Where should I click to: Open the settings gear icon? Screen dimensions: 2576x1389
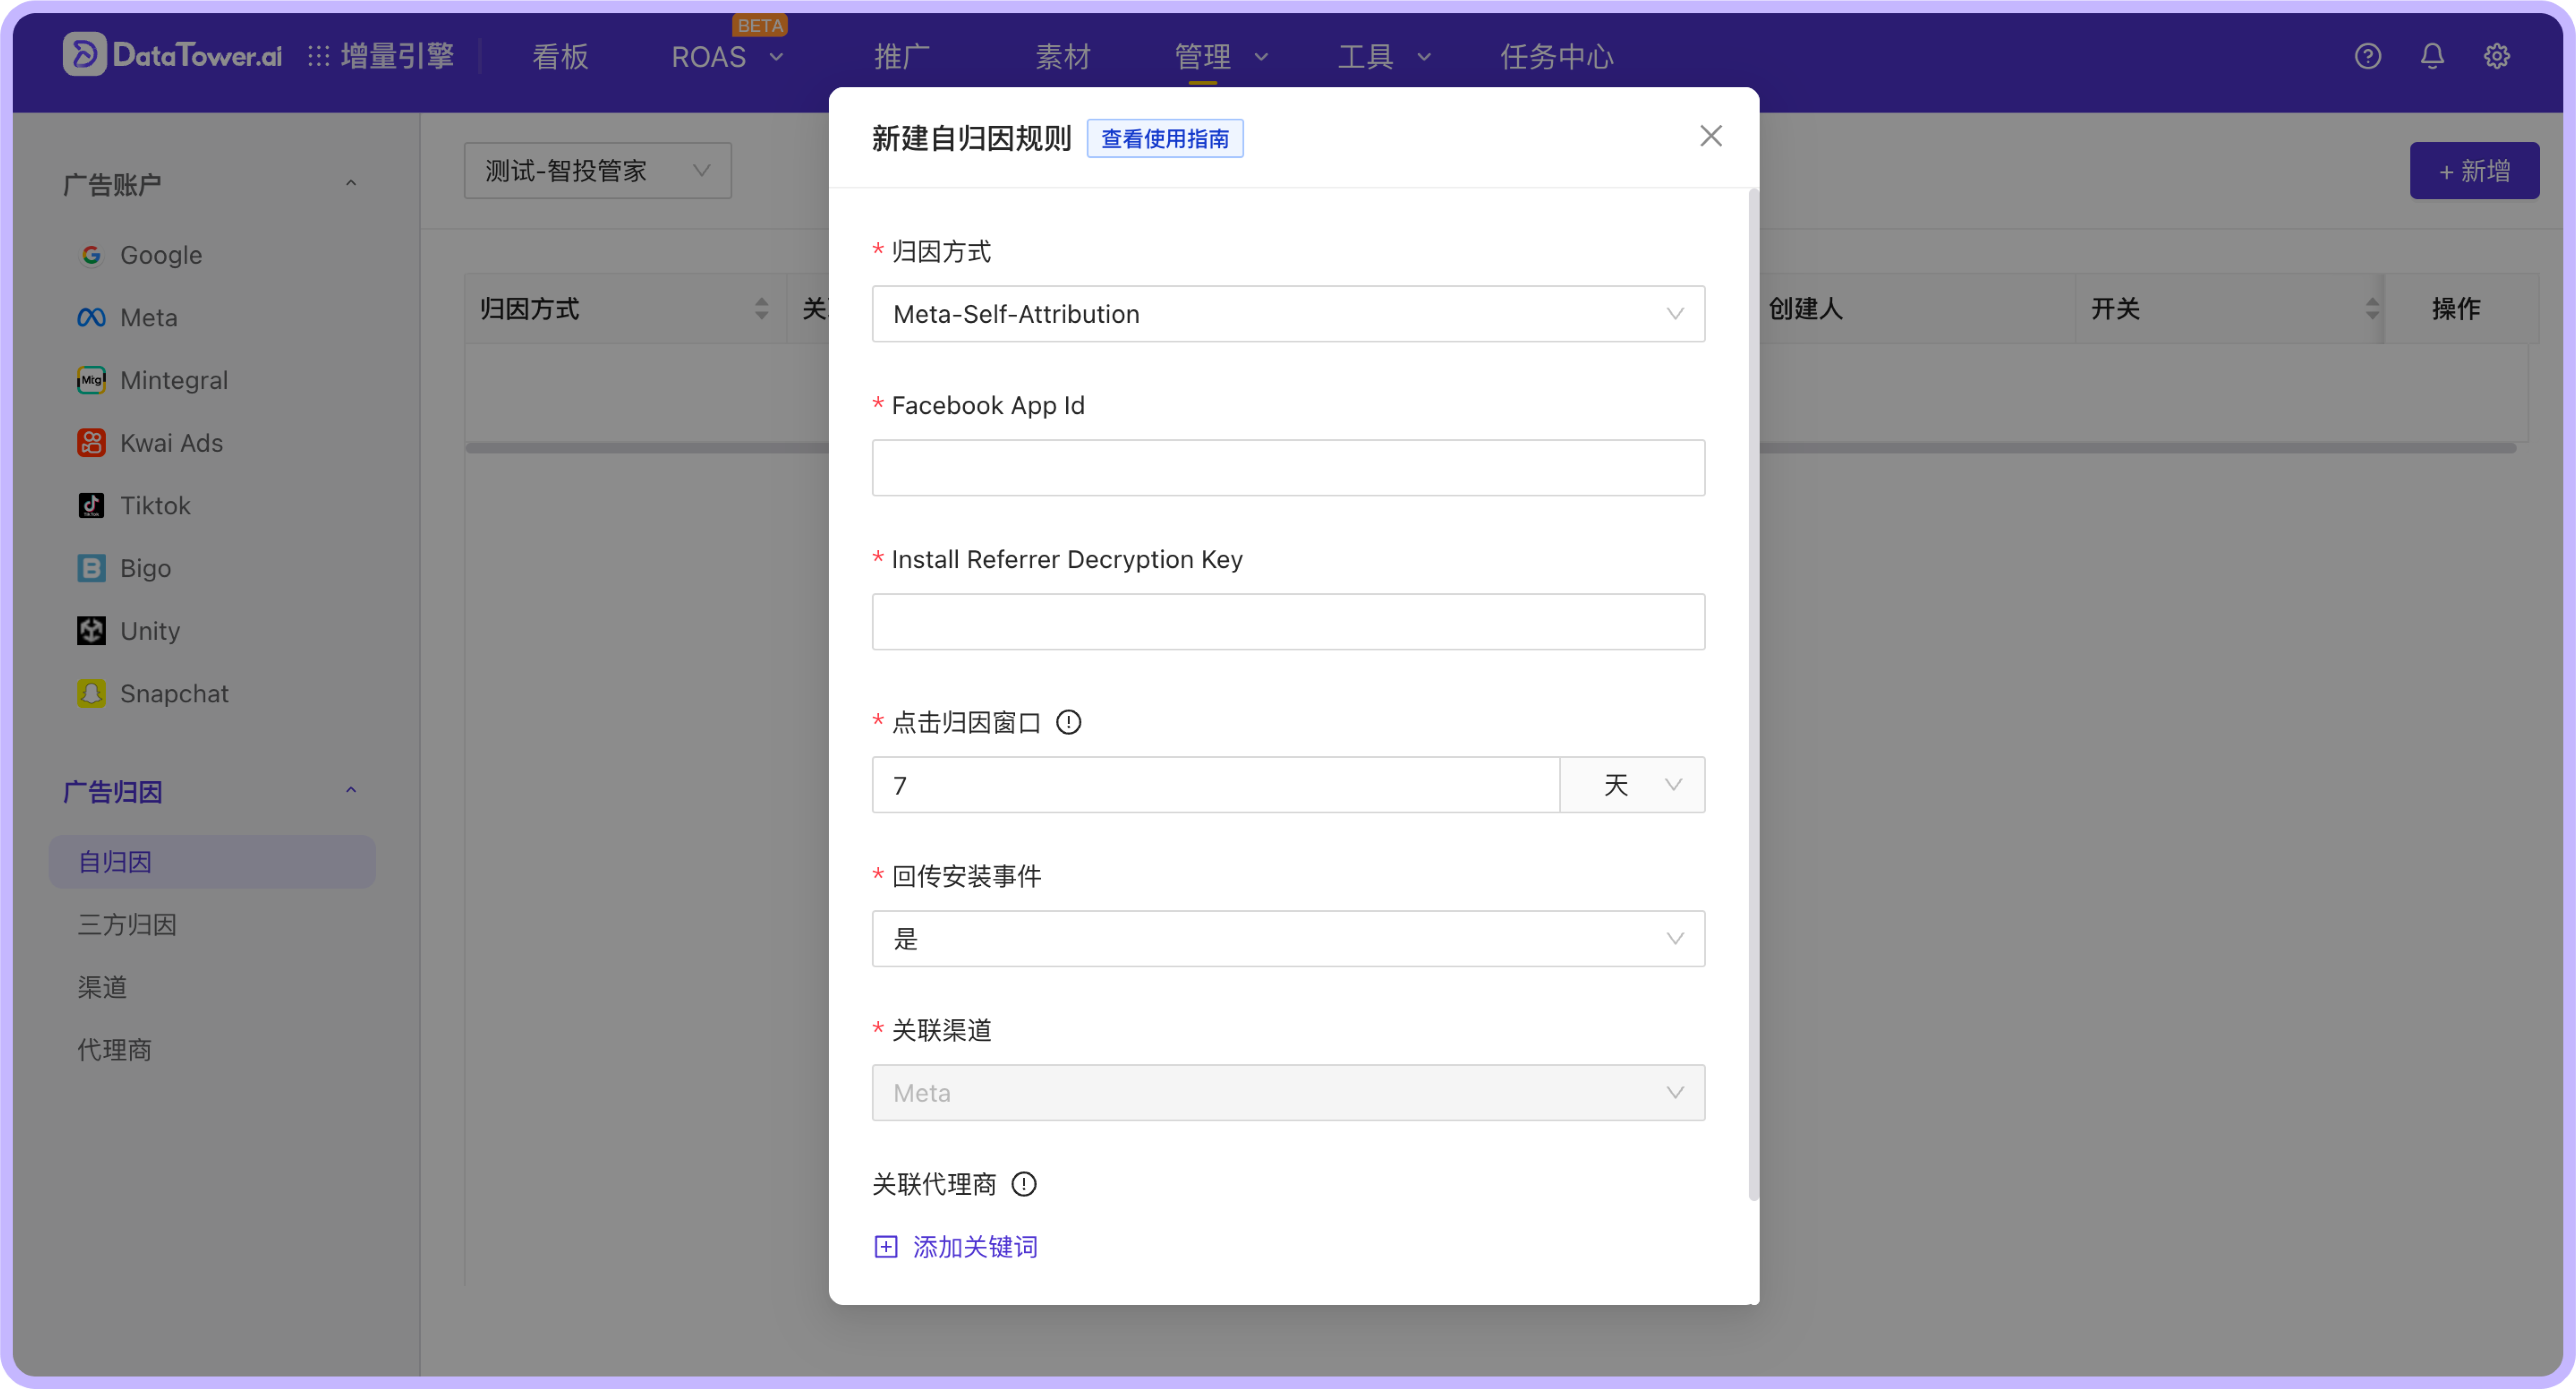pyautogui.click(x=2496, y=56)
